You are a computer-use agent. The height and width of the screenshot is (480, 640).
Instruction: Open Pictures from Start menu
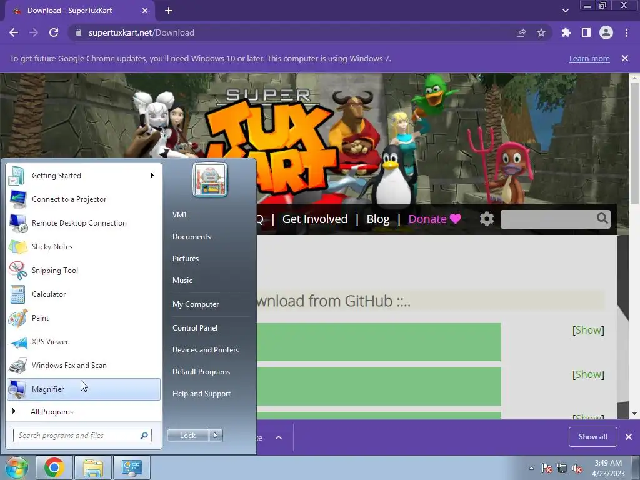click(x=185, y=259)
